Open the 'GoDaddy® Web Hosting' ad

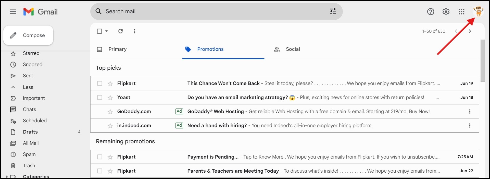tap(285, 112)
